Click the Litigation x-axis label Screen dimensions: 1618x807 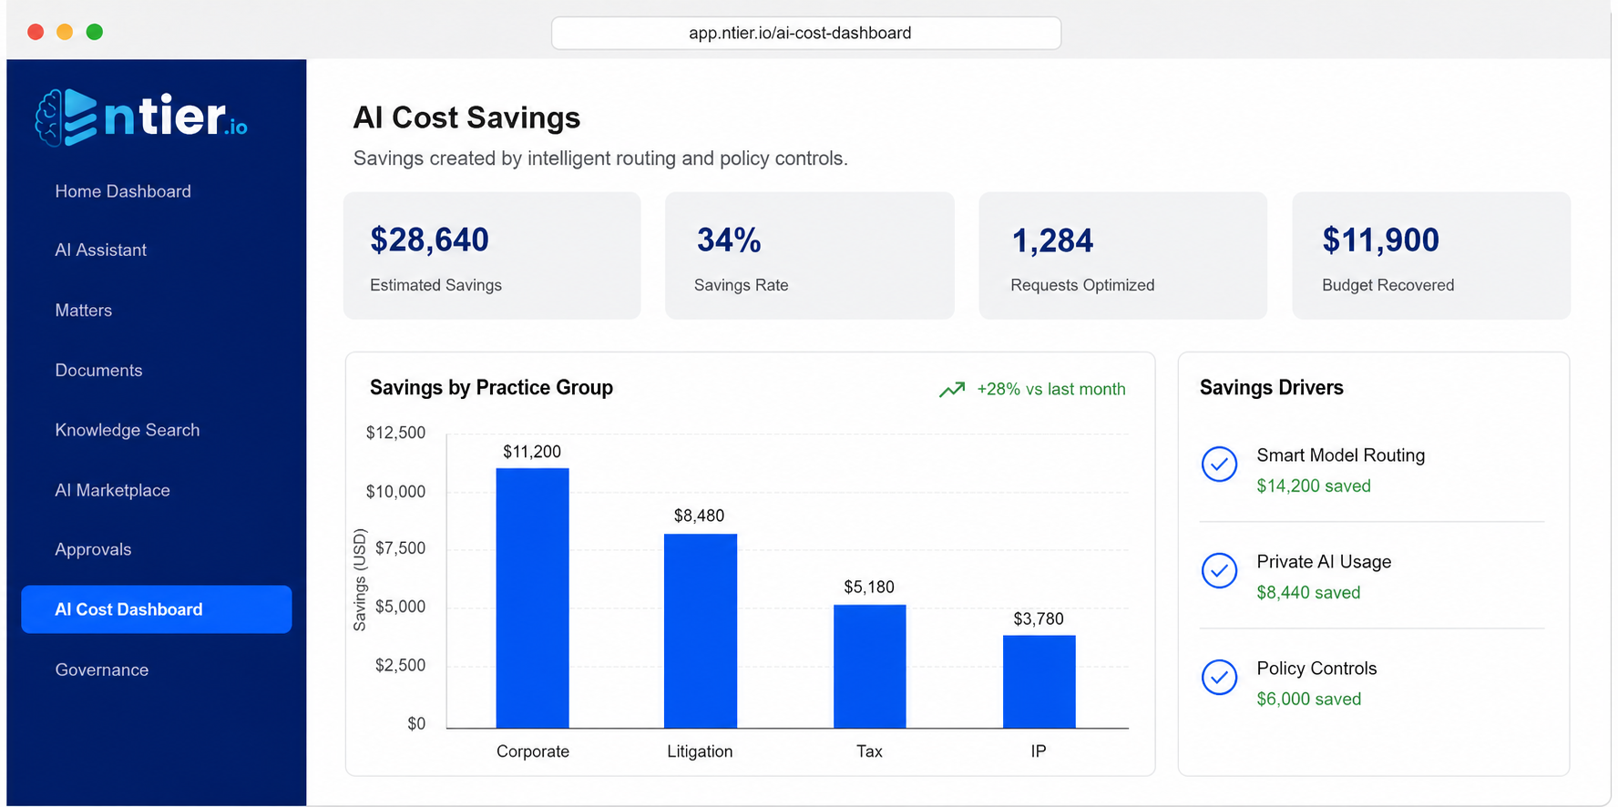click(x=700, y=751)
